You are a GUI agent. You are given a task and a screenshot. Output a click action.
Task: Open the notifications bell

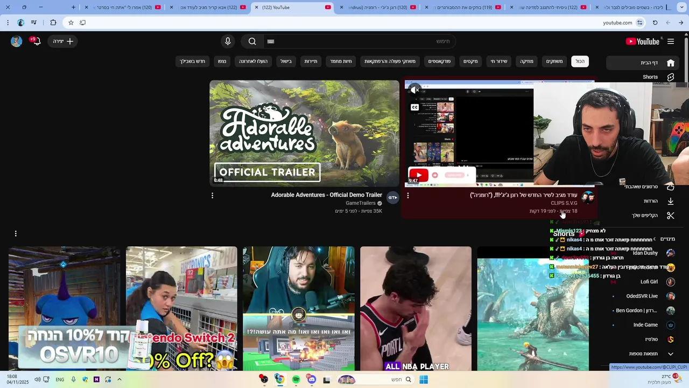point(36,41)
